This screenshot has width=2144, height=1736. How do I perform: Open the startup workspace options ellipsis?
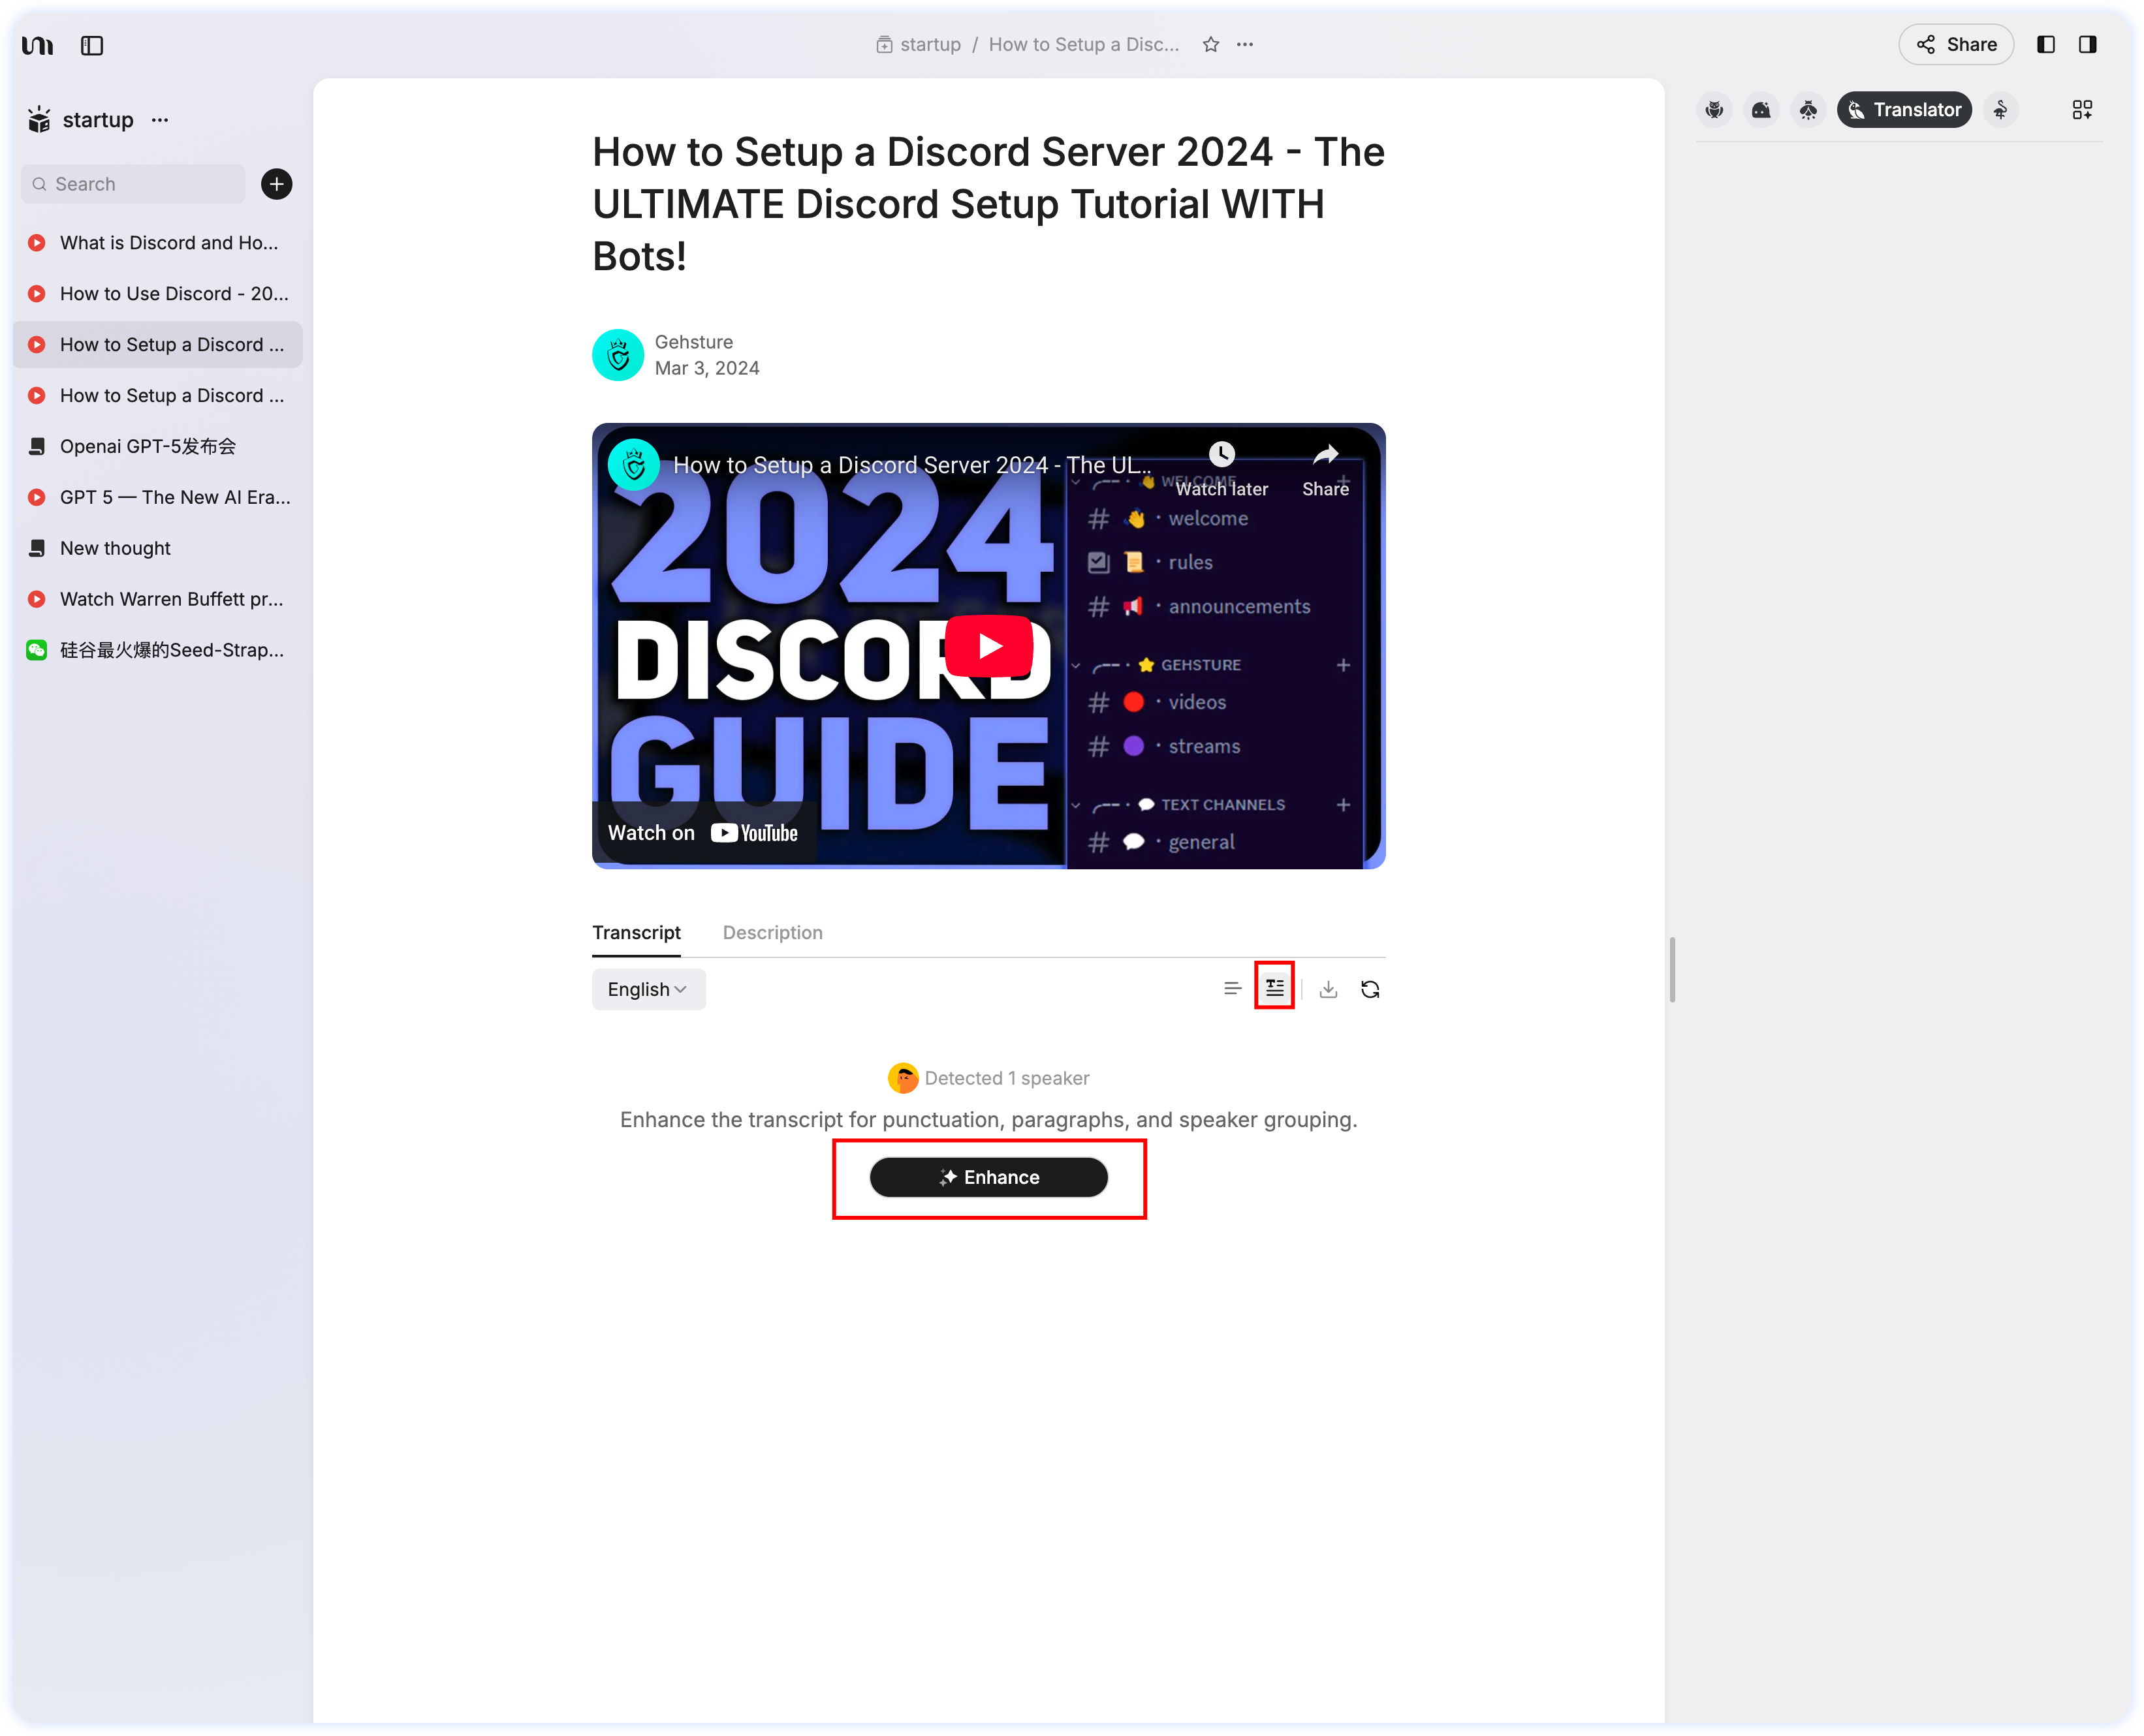point(160,120)
